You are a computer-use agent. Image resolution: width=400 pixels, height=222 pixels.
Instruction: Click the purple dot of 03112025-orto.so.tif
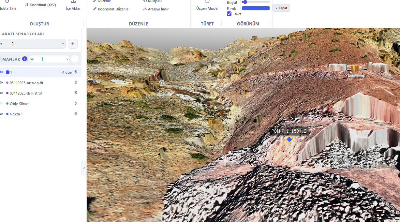[7, 83]
